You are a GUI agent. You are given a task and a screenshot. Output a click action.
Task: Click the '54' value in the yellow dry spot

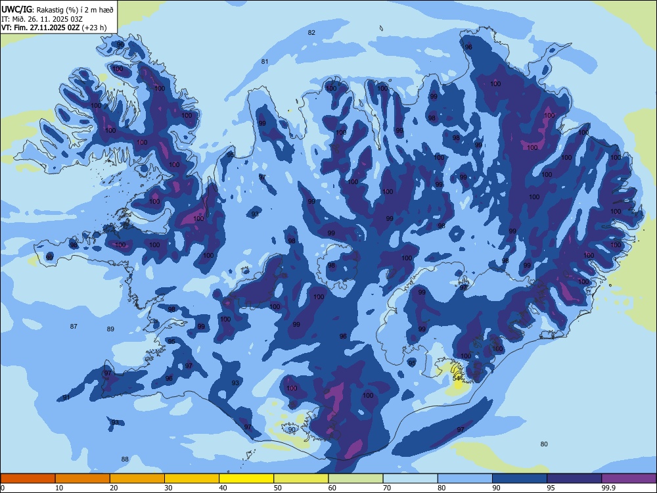click(x=457, y=378)
